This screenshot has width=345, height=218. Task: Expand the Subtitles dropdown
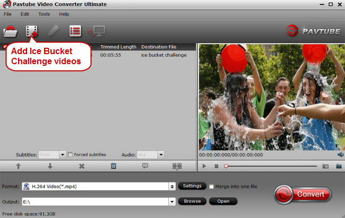(x=63, y=155)
